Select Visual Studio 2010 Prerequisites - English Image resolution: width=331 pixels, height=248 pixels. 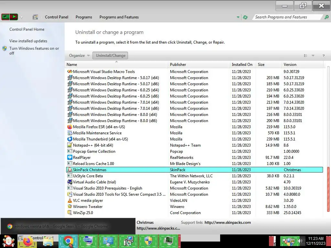pyautogui.click(x=108, y=188)
